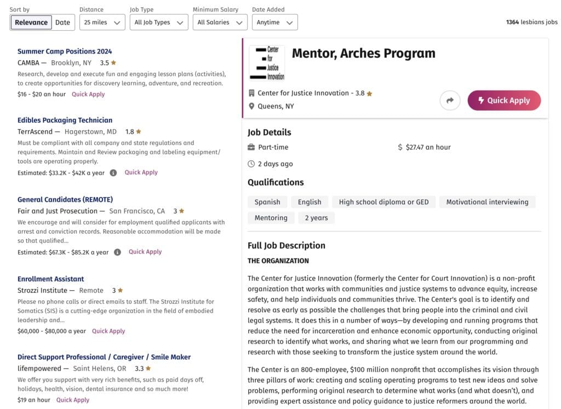This screenshot has width=561, height=409.
Task: Click the star icon beside 3.8 rating
Action: (x=369, y=94)
